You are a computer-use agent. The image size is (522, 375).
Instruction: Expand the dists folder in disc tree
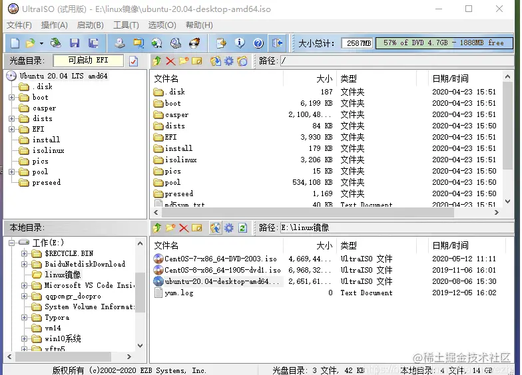[x=12, y=118]
